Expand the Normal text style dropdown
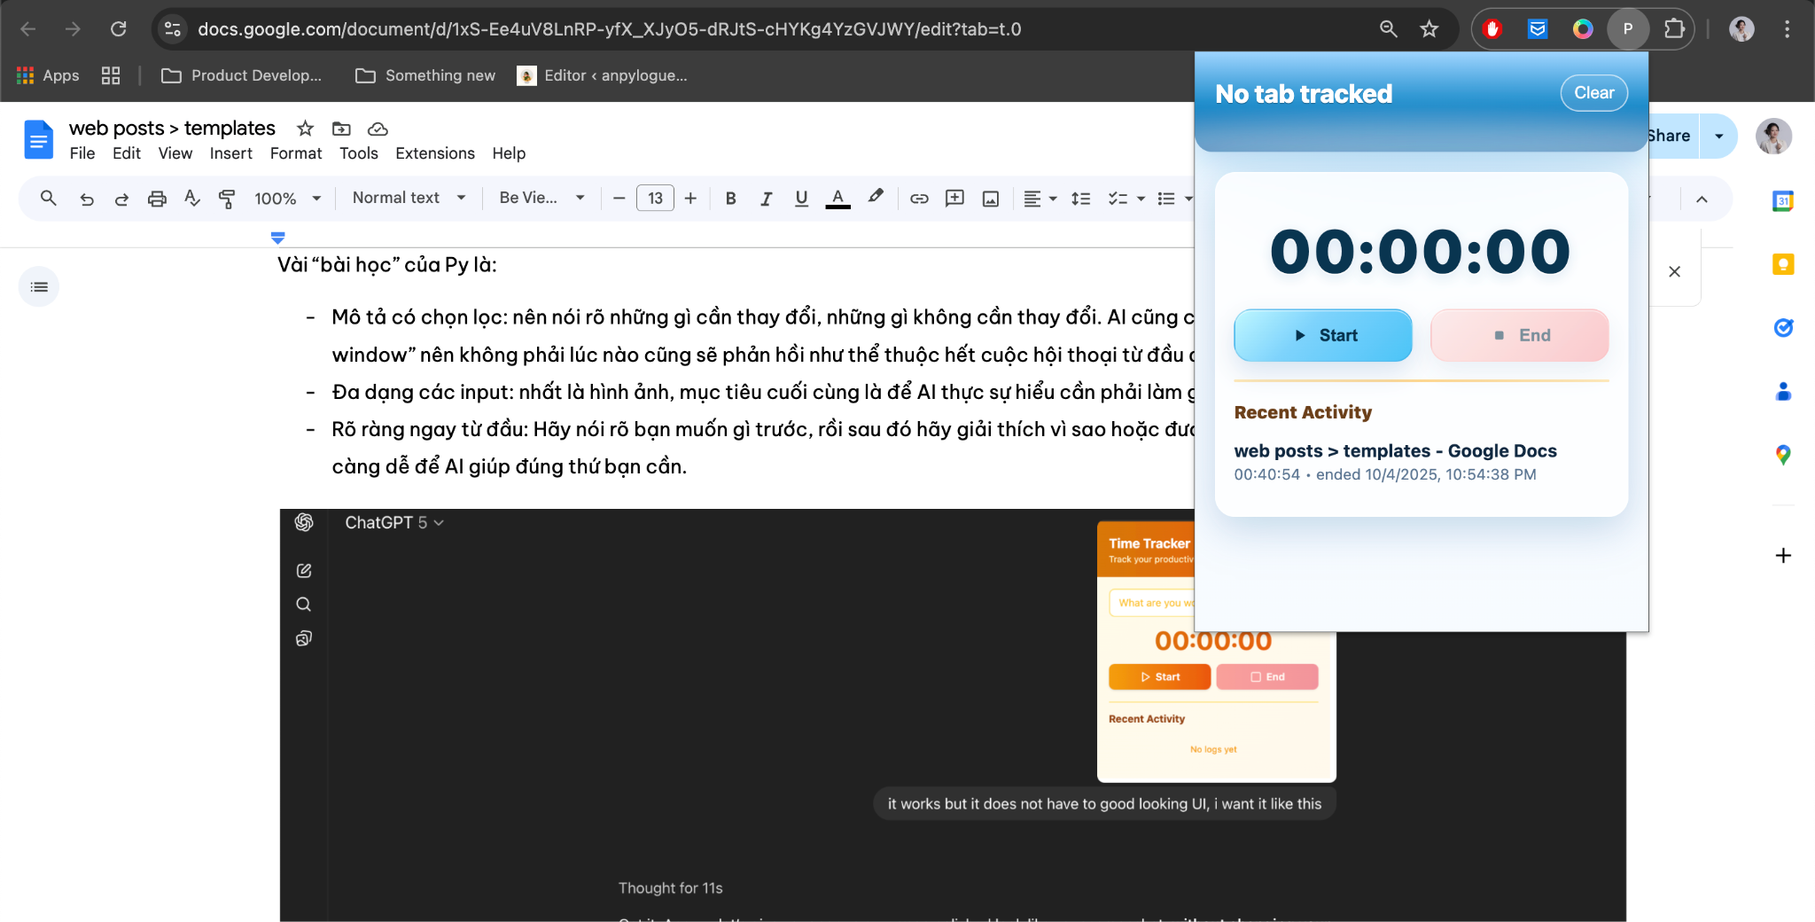Screen dimensions: 1815x922 [x=409, y=198]
